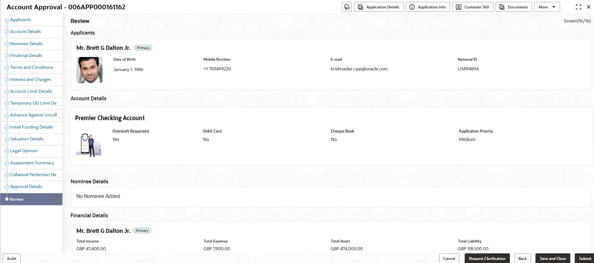Click Save and Close

(553, 258)
